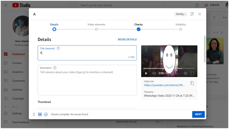Click the SD quality status icon
229x129 pixels.
[x=40, y=114]
